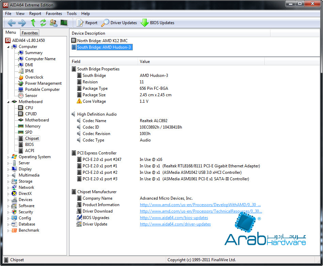Click the SPD module icon
323x266 pixels.
(21, 132)
